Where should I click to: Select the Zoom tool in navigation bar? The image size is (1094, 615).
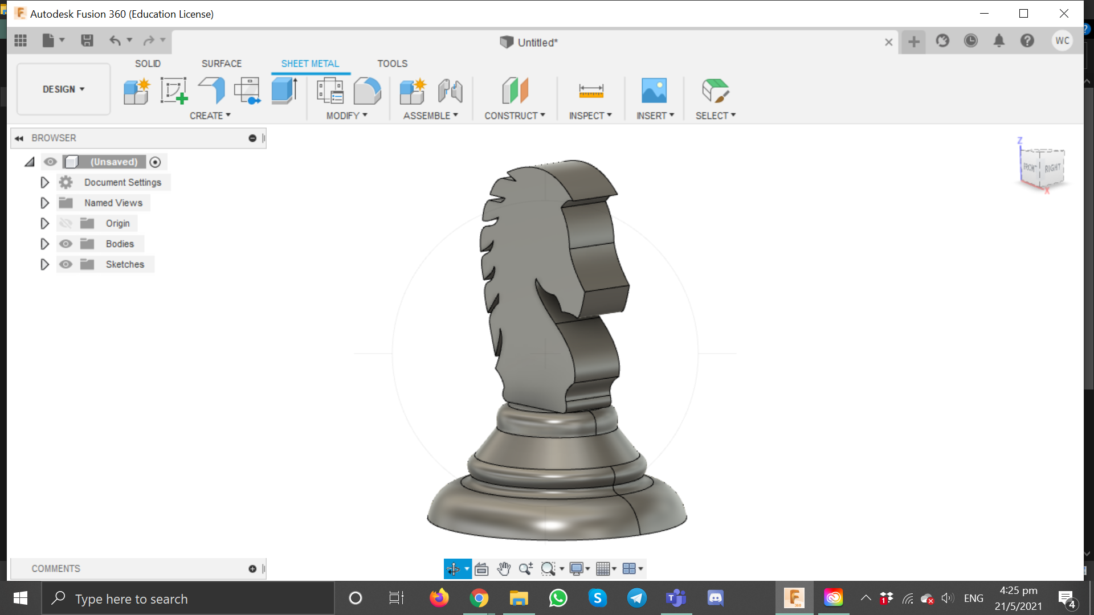[525, 568]
